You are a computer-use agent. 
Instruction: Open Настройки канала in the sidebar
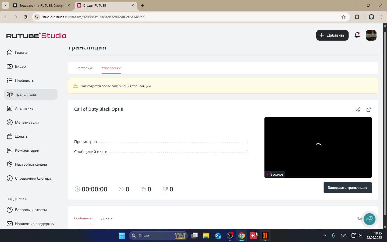tap(31, 164)
